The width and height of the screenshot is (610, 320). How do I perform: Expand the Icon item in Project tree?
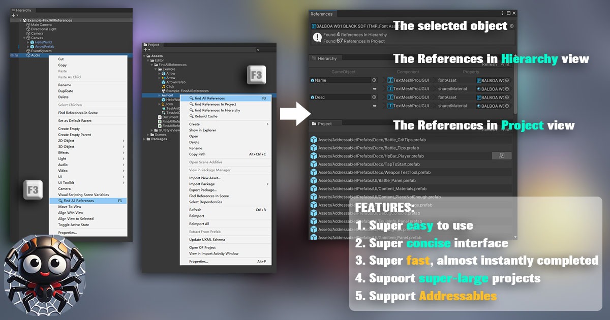(x=159, y=104)
